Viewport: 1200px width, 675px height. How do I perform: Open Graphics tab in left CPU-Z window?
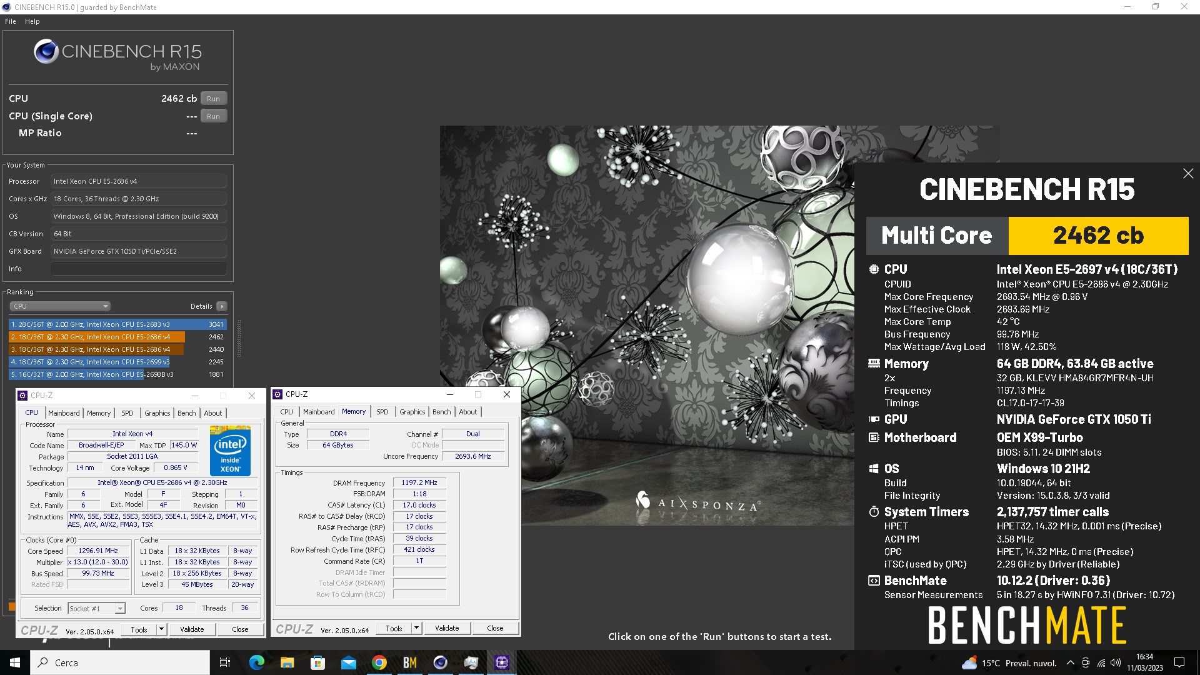(157, 413)
